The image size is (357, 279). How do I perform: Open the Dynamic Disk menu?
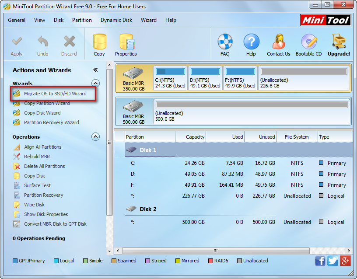coord(116,20)
